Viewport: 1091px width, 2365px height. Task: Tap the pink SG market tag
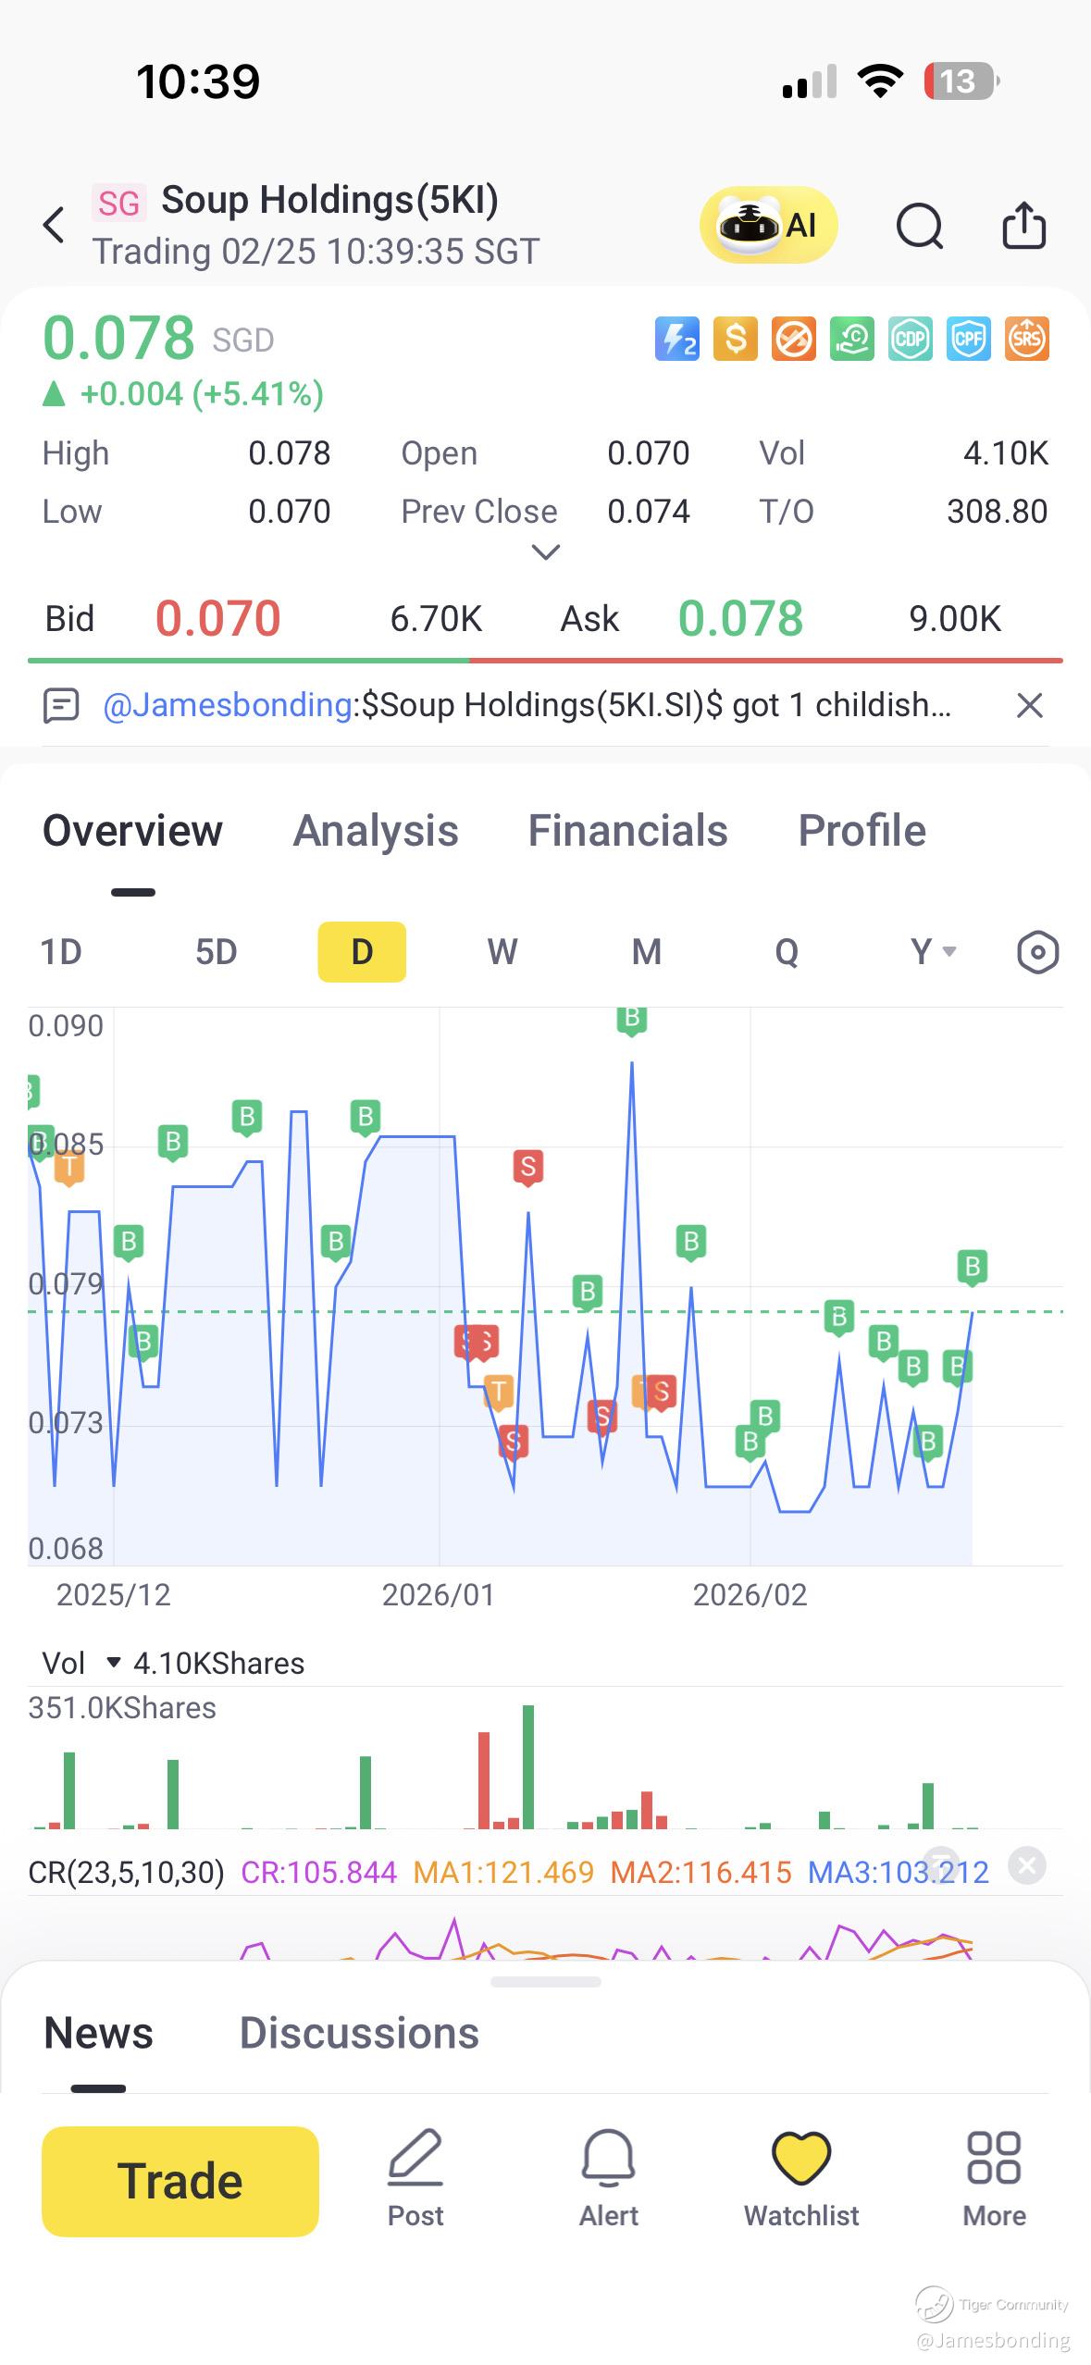tap(118, 203)
